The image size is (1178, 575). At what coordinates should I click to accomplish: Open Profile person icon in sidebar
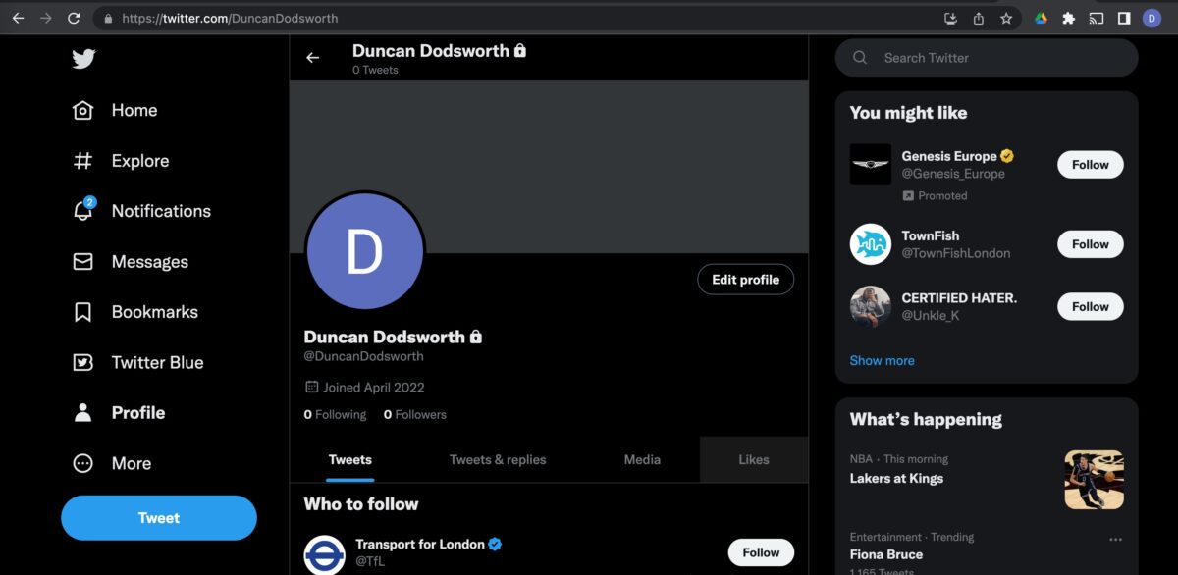(x=83, y=413)
